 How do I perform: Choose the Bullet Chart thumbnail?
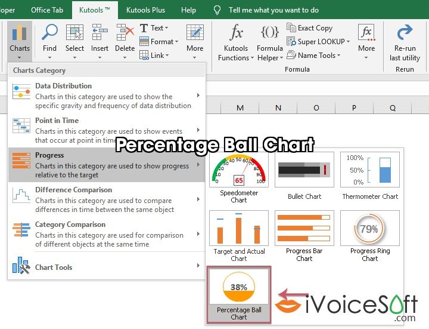pyautogui.click(x=304, y=170)
